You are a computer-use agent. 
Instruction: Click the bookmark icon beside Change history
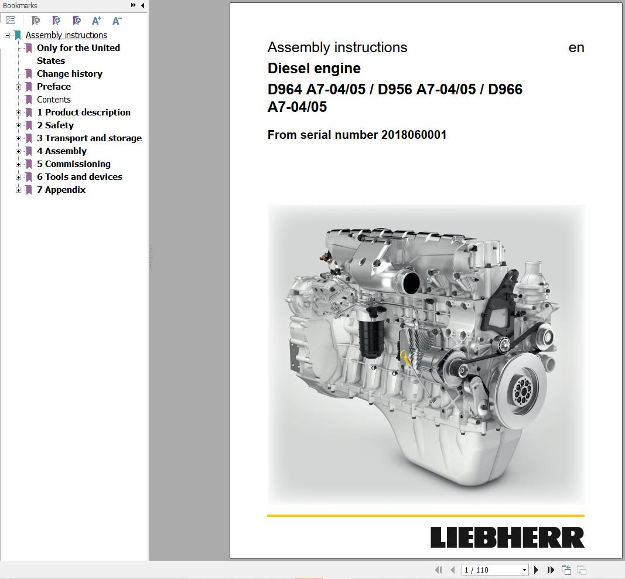pos(29,73)
